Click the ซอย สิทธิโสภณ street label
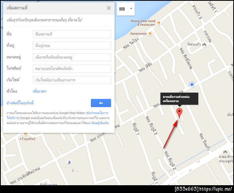This screenshot has width=234, height=193. 186,58
